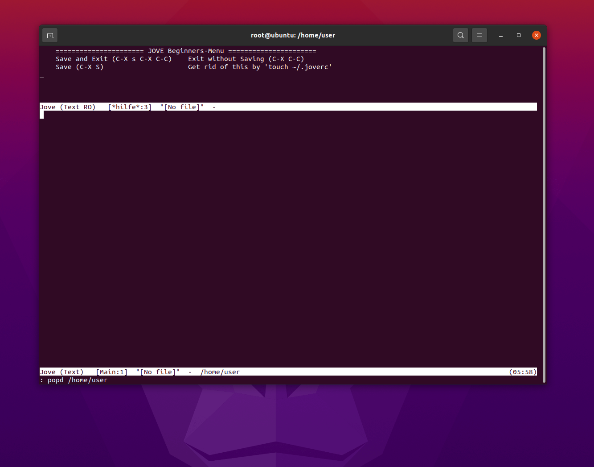Click the 'No file' label in the upper status bar
This screenshot has width=594, height=467.
182,107
